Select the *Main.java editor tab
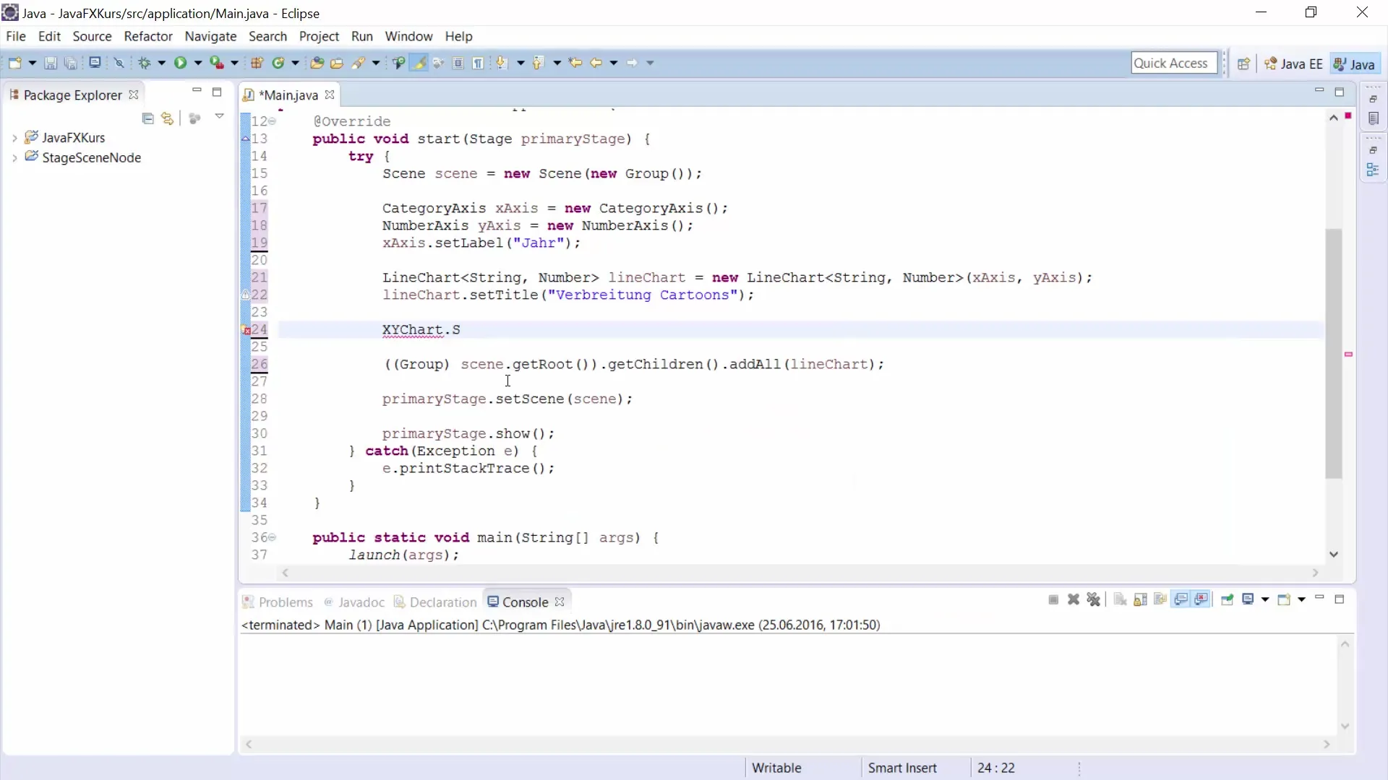The image size is (1388, 780). 288,95
